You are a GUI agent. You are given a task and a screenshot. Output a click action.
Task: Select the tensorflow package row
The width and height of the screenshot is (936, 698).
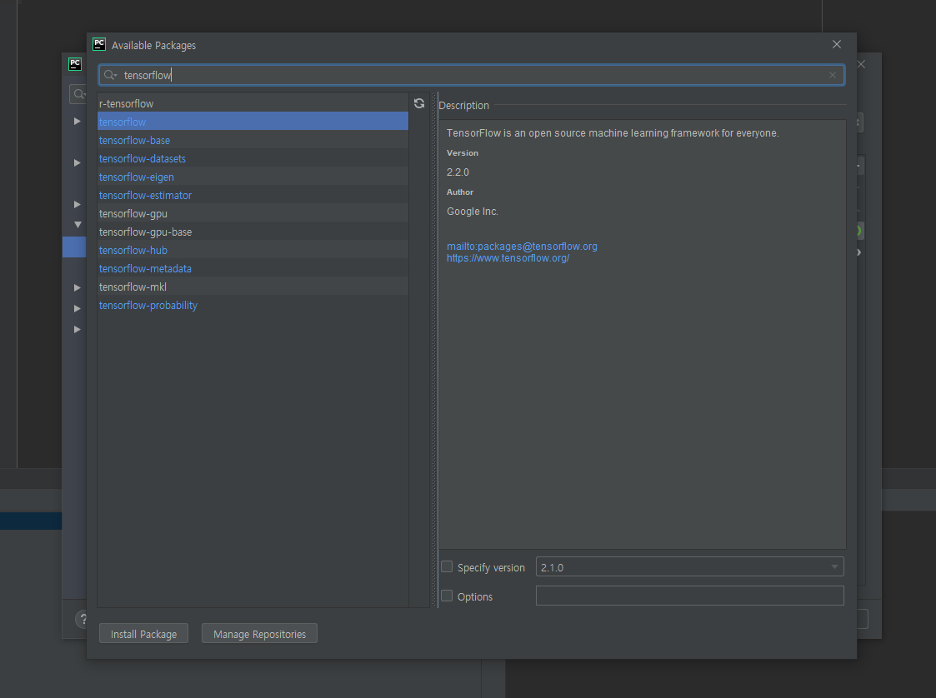253,122
